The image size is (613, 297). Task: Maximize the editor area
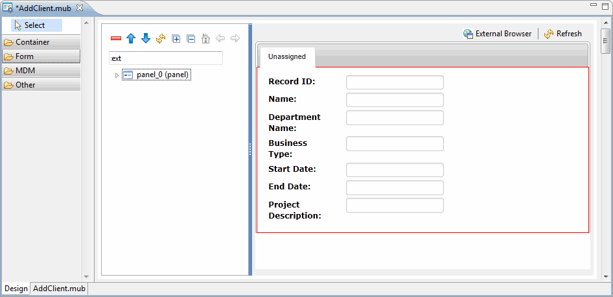(x=605, y=5)
